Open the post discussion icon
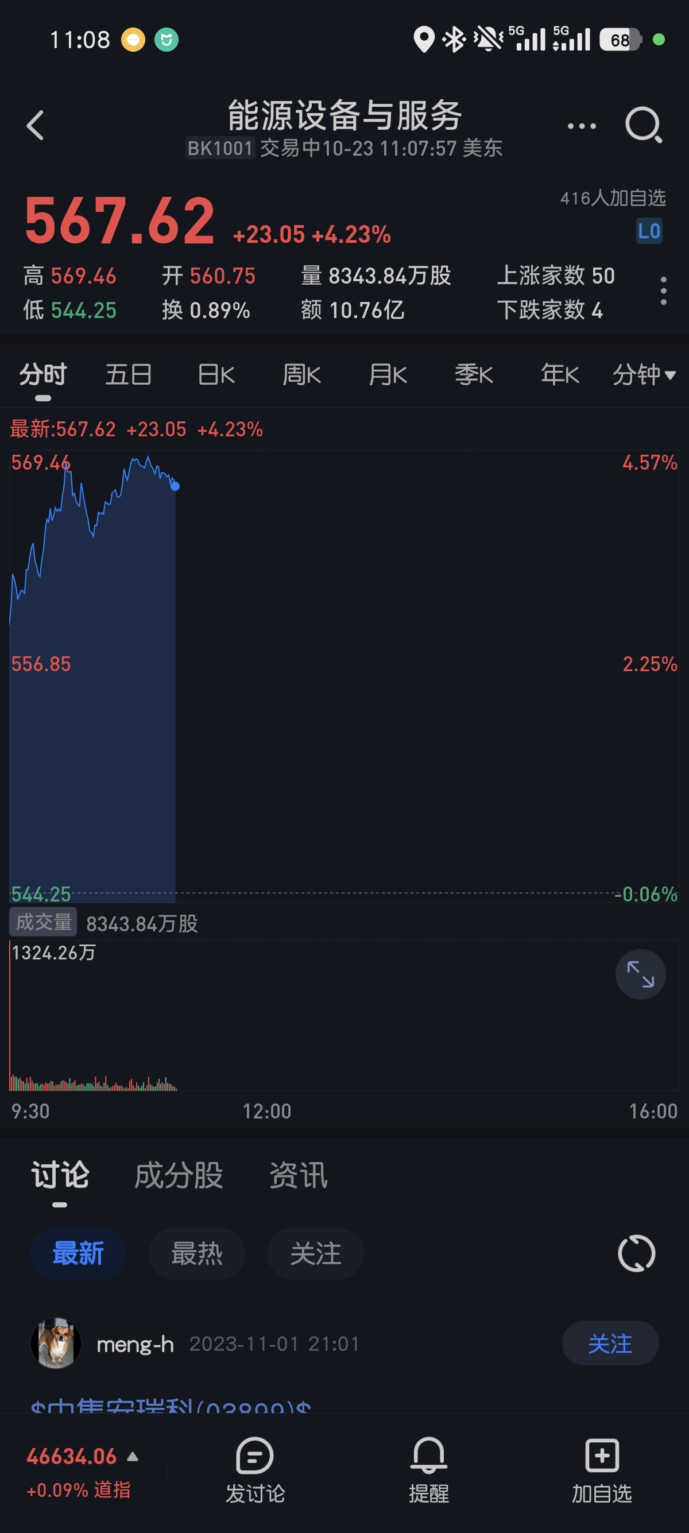This screenshot has width=689, height=1533. click(255, 1456)
